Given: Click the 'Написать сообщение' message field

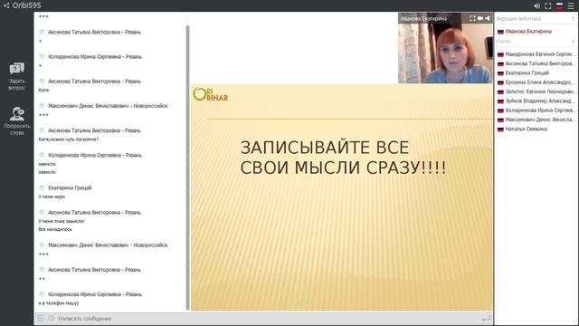Looking at the screenshot, I should coord(269,318).
